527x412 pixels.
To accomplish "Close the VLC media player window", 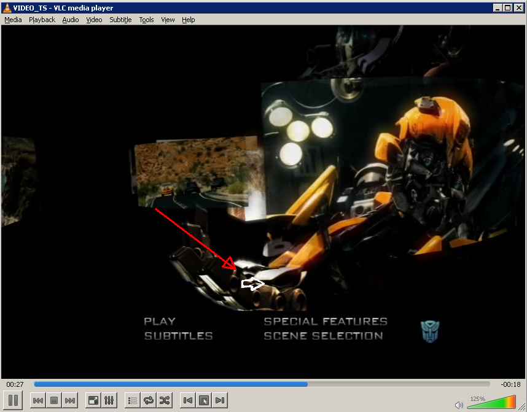I will coord(519,8).
